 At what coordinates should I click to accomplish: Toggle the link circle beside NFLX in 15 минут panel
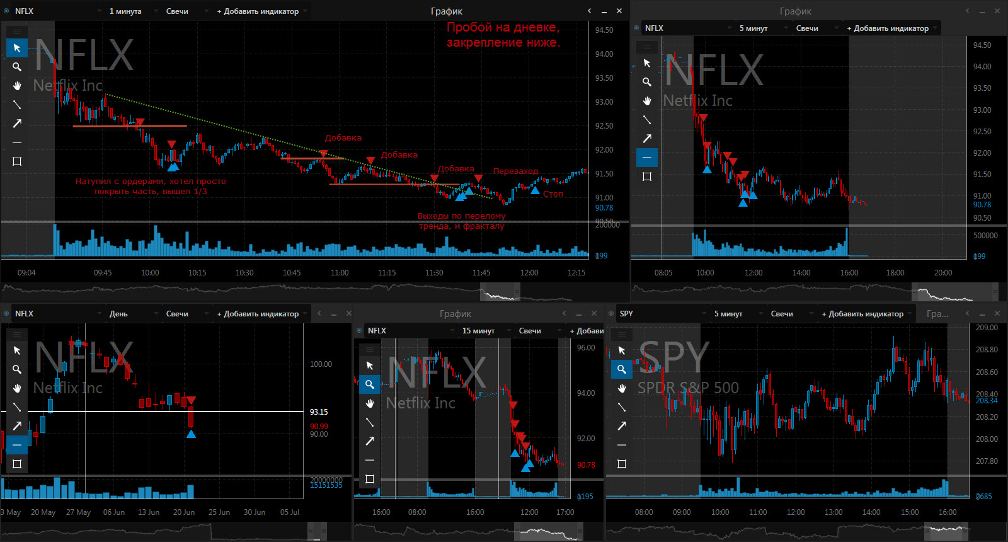pos(359,331)
